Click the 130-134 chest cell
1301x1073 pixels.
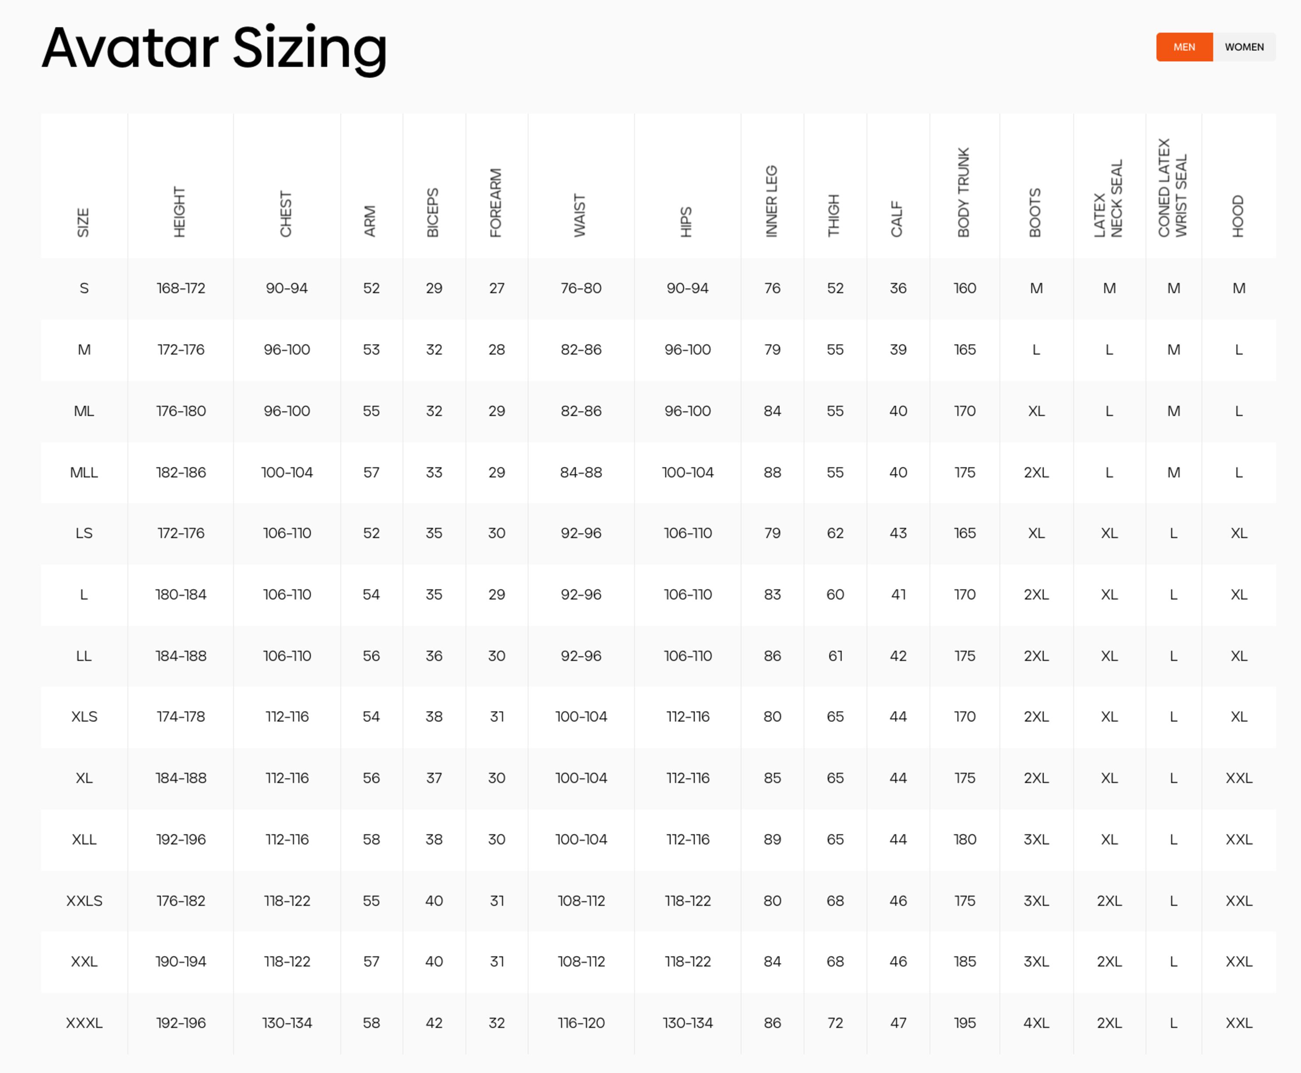(287, 1023)
